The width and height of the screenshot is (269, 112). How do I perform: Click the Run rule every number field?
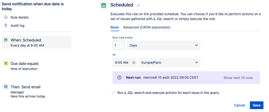point(118,45)
